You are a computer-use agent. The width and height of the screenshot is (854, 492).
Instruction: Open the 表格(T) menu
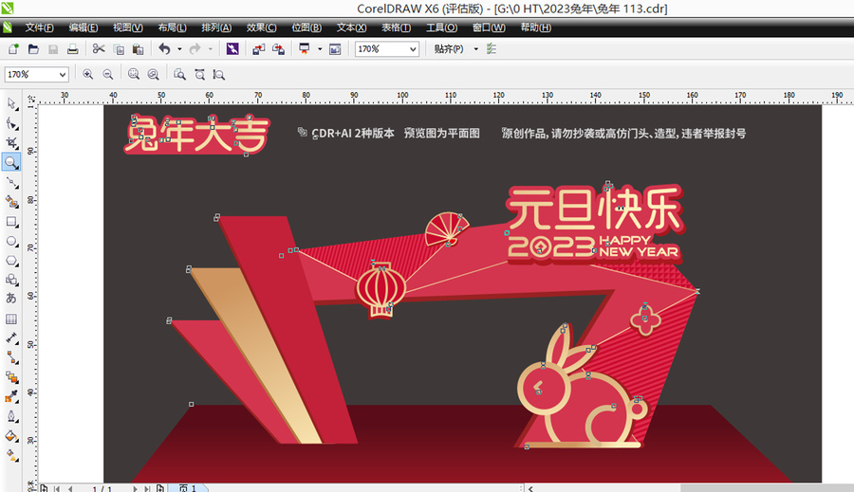(396, 27)
